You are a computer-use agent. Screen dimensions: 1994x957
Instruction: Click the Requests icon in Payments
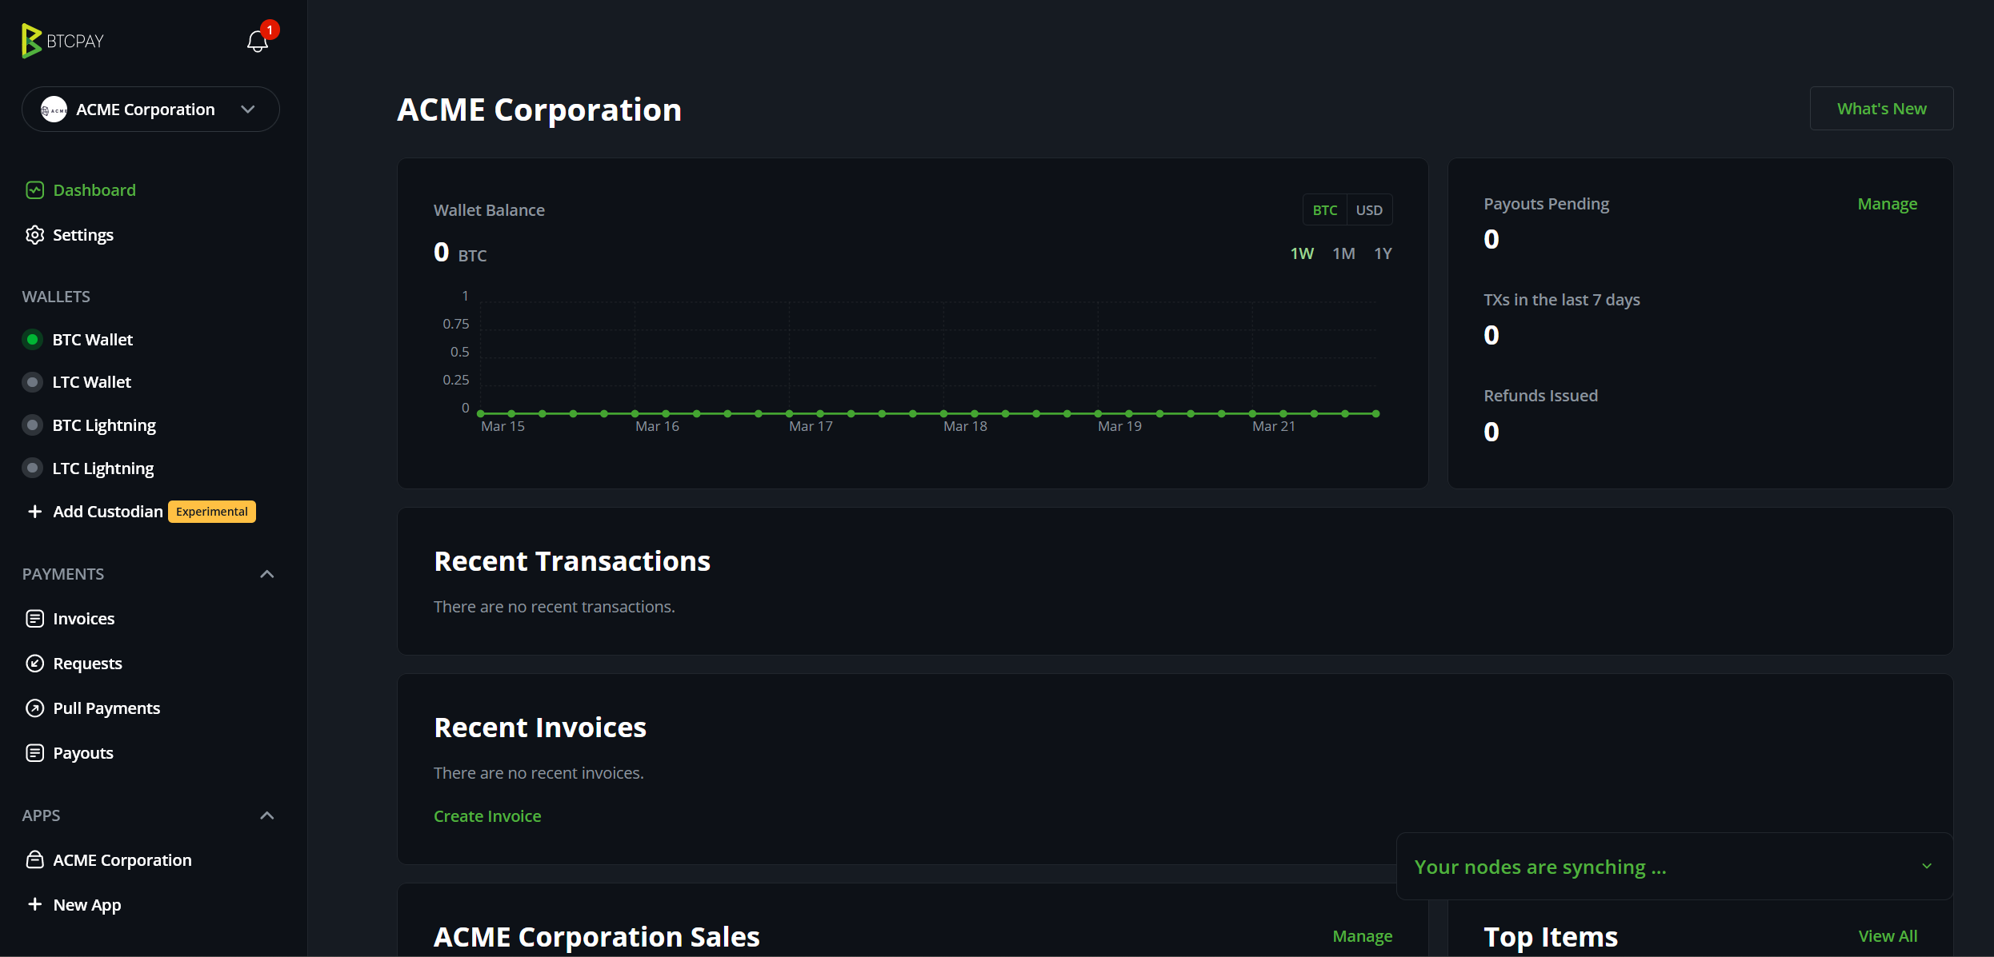(34, 664)
